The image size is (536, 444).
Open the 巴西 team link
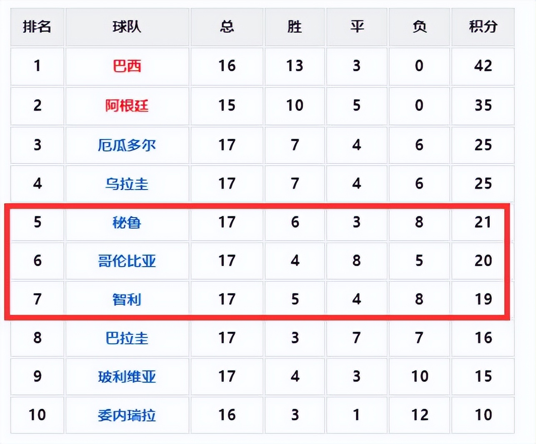[127, 66]
